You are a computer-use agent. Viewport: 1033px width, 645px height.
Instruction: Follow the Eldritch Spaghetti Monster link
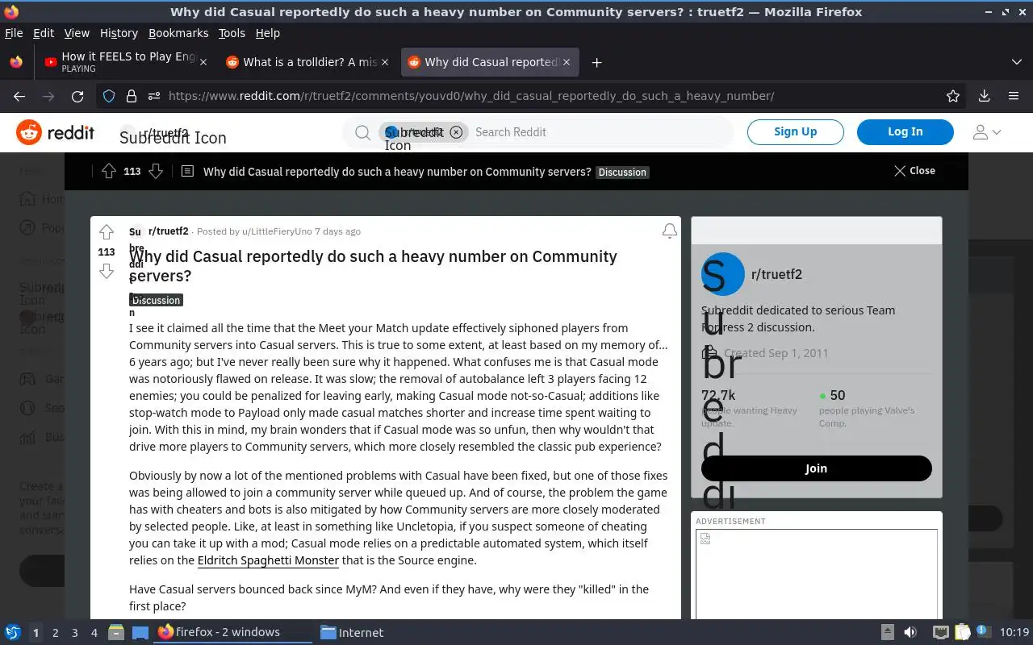click(268, 560)
